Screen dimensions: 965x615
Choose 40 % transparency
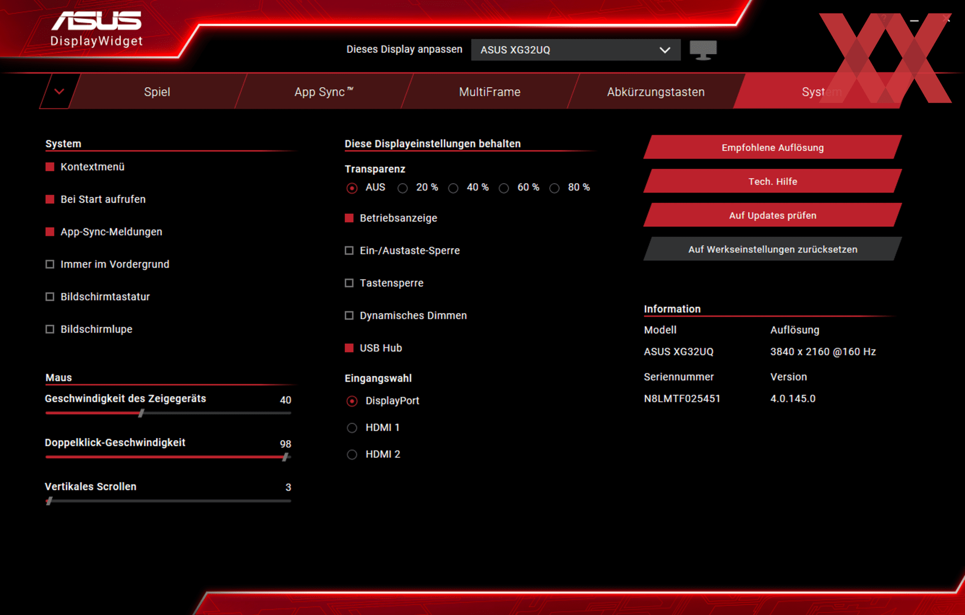[x=453, y=188]
